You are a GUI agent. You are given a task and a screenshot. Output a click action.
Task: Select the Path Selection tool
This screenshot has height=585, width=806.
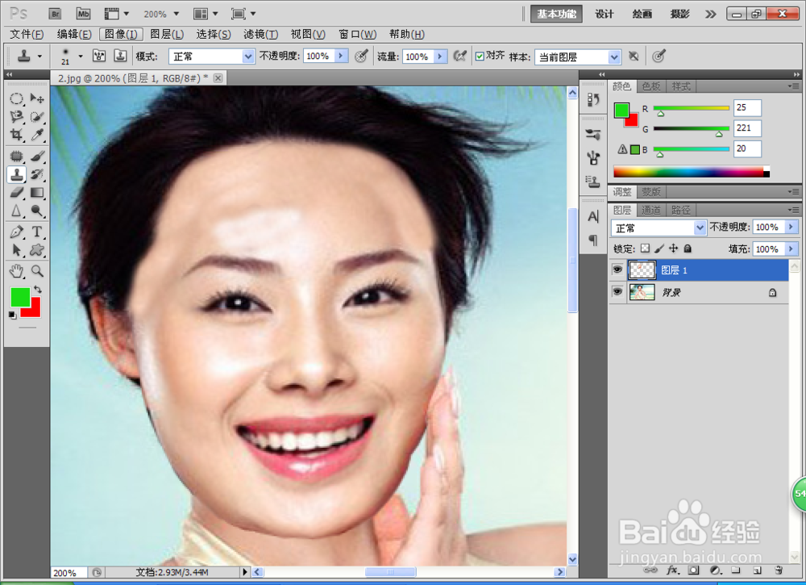(x=16, y=250)
